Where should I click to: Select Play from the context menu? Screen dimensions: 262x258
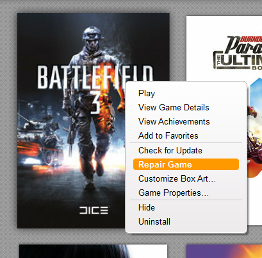(x=147, y=94)
